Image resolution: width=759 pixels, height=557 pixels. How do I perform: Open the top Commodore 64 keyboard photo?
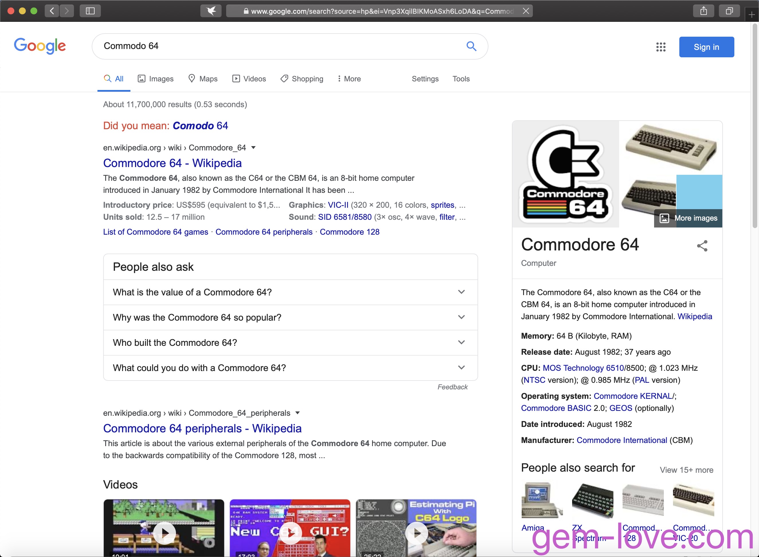pos(671,147)
